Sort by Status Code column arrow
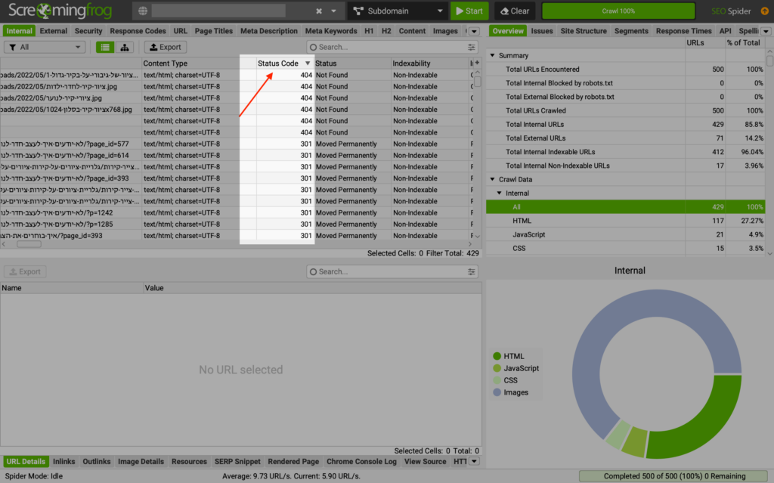The width and height of the screenshot is (774, 483). pyautogui.click(x=308, y=63)
